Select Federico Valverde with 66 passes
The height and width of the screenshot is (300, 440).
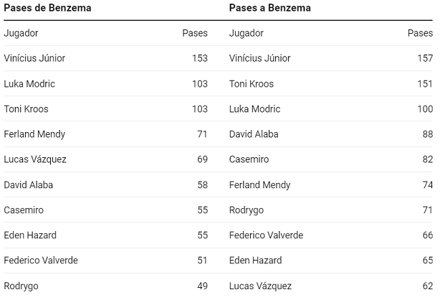pos(331,235)
